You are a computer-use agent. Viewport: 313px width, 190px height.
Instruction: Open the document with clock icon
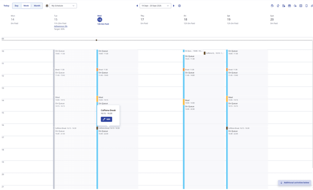click(x=284, y=6)
